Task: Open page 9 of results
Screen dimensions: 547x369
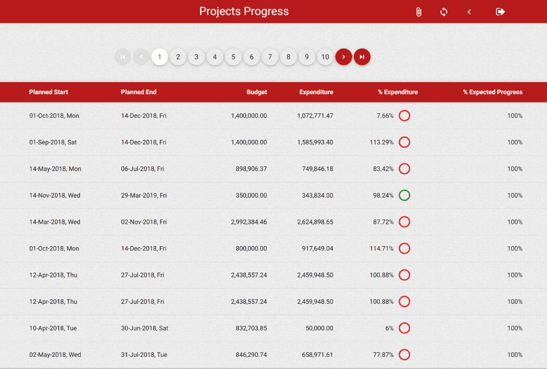Action: tap(307, 57)
